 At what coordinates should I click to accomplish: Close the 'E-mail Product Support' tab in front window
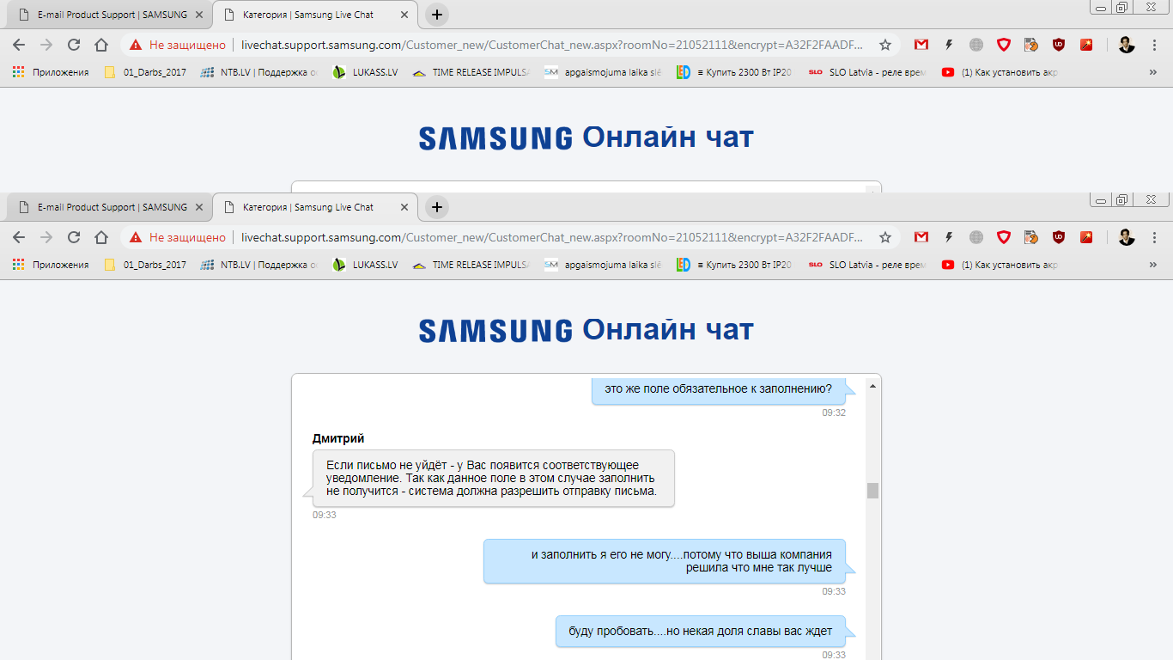(x=199, y=207)
